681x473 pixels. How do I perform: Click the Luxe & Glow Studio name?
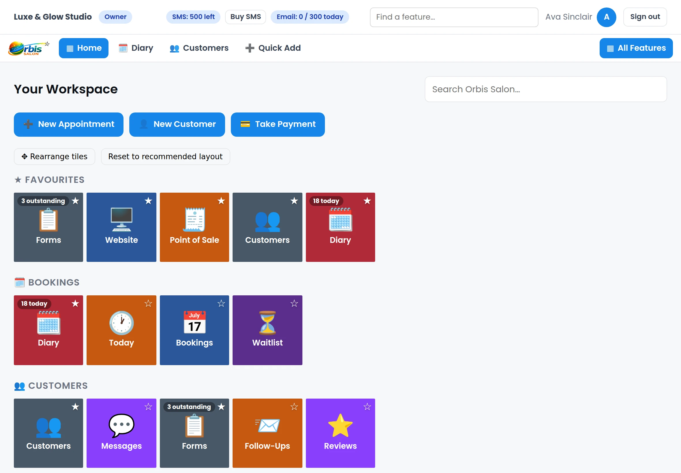53,17
